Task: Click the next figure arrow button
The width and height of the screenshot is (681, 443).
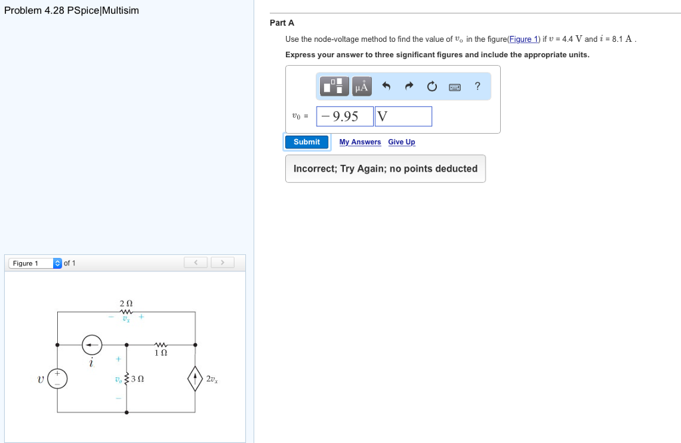Action: click(x=223, y=263)
